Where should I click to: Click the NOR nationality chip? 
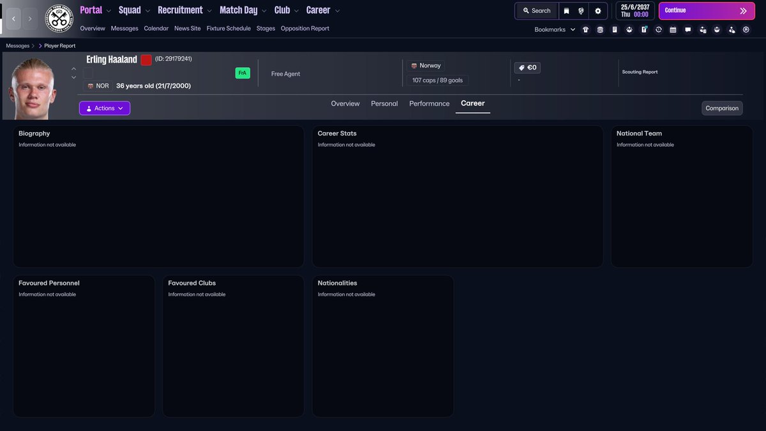point(98,86)
